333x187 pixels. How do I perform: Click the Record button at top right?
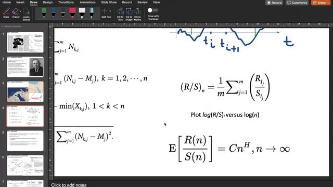pyautogui.click(x=274, y=3)
